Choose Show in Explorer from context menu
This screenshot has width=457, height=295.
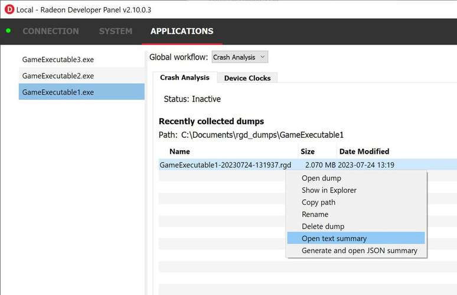pyautogui.click(x=356, y=190)
